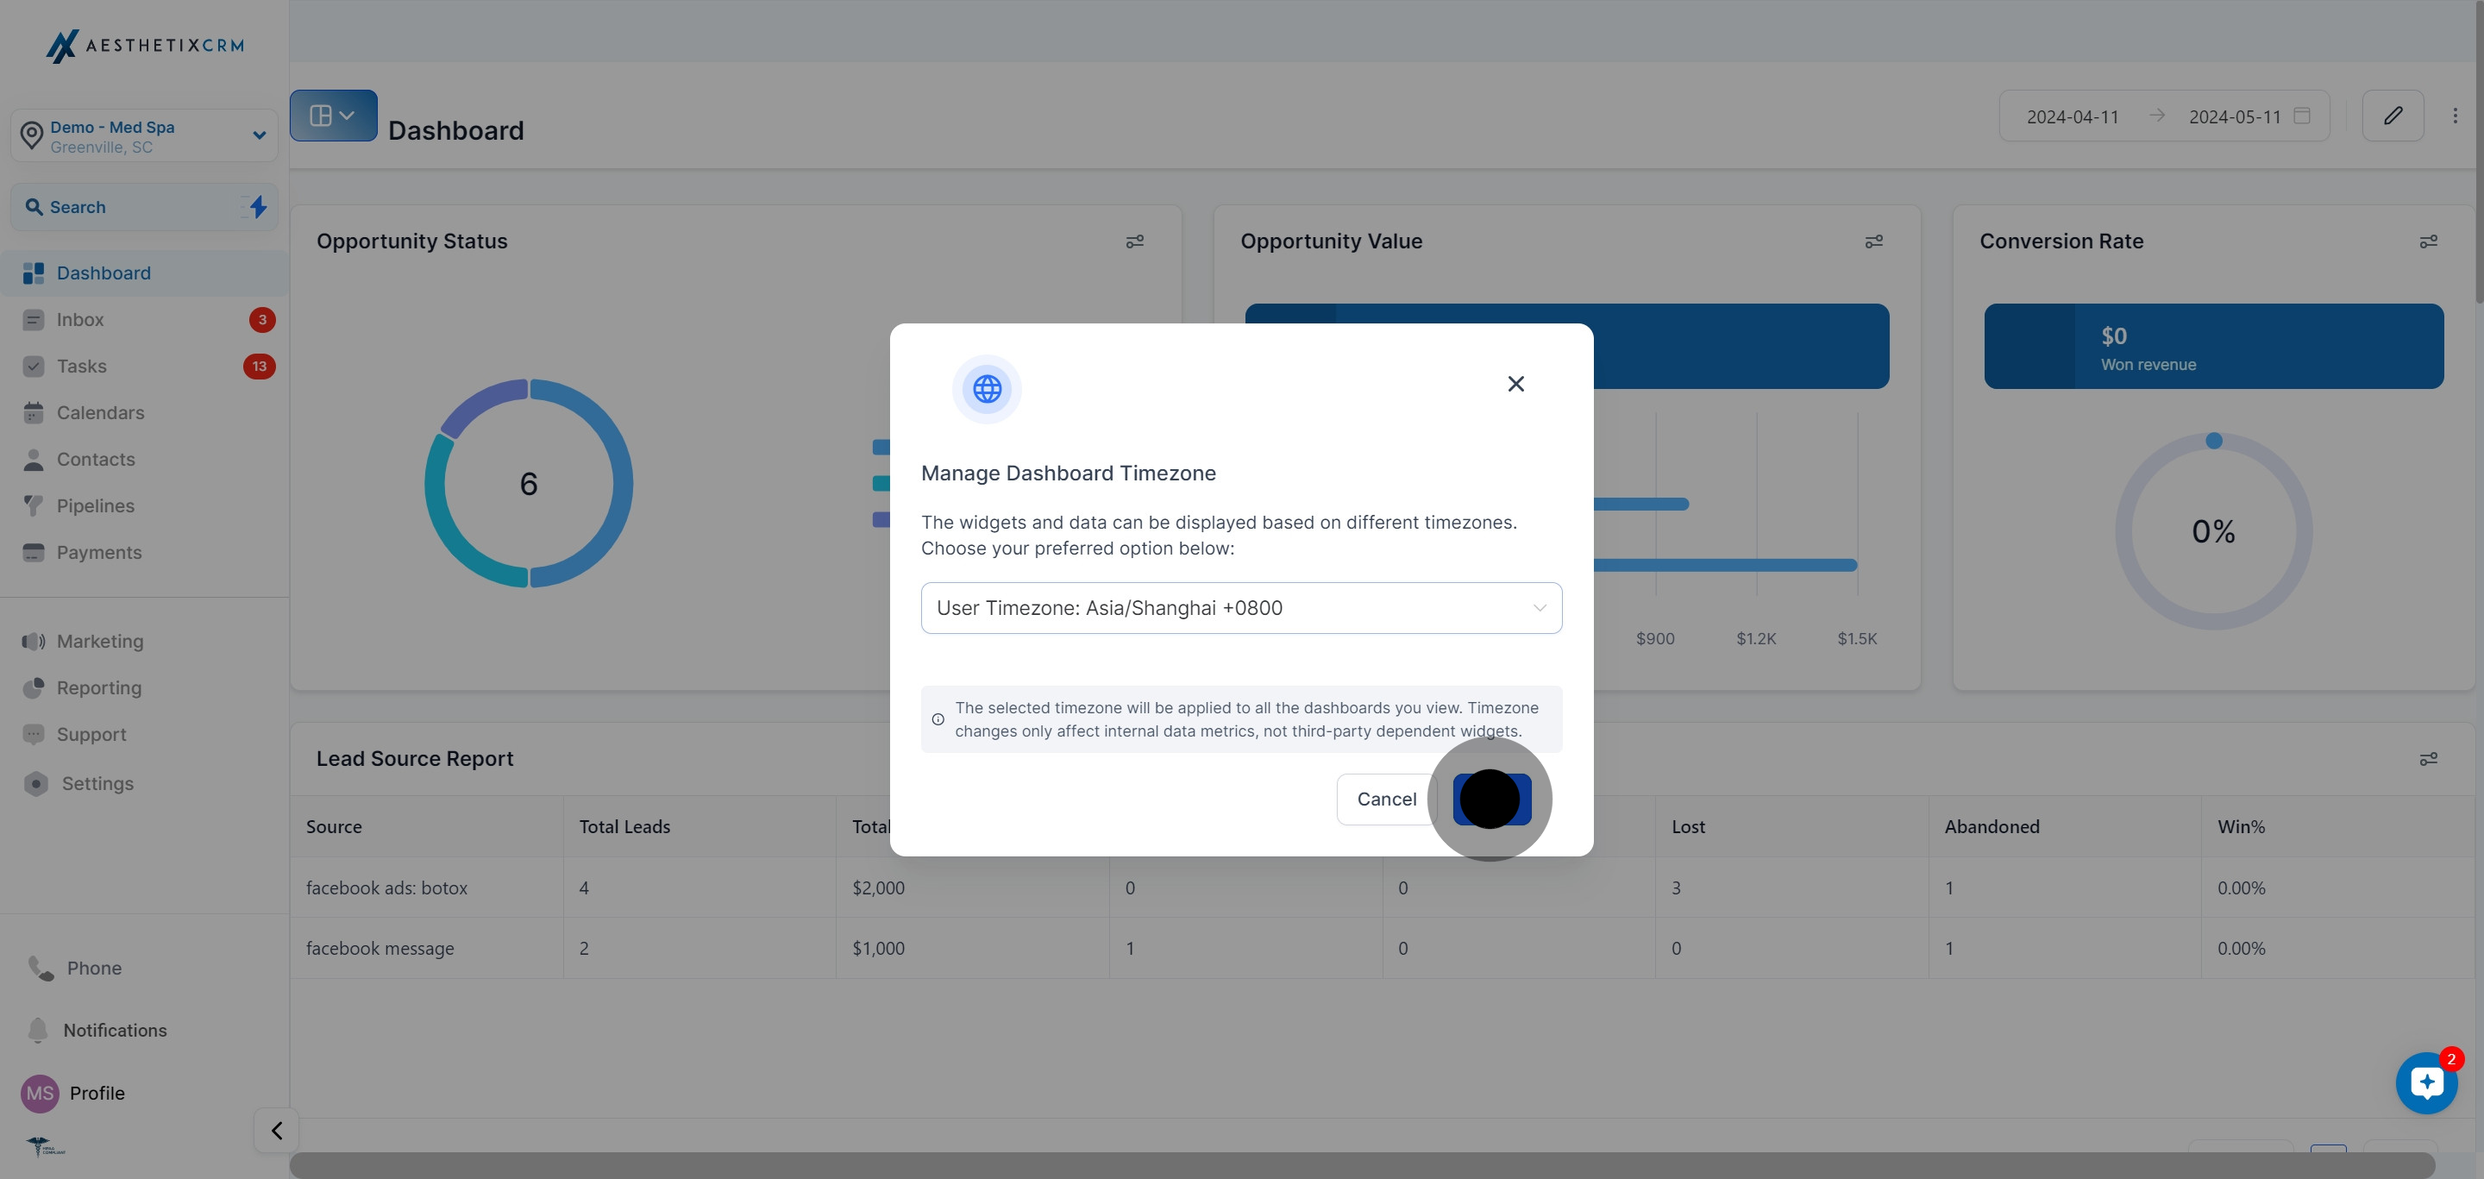This screenshot has width=2484, height=1179.
Task: Click the Lead Source Report filter icon
Action: (x=2427, y=759)
